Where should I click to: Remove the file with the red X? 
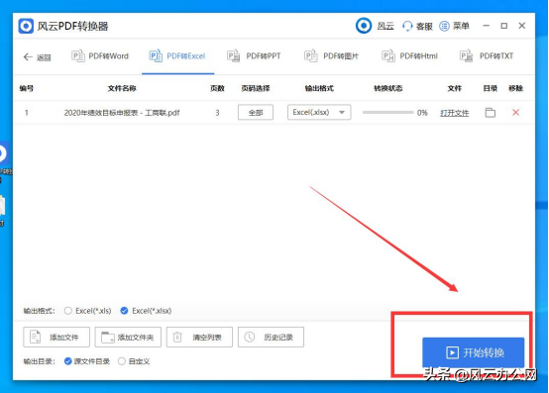point(515,112)
